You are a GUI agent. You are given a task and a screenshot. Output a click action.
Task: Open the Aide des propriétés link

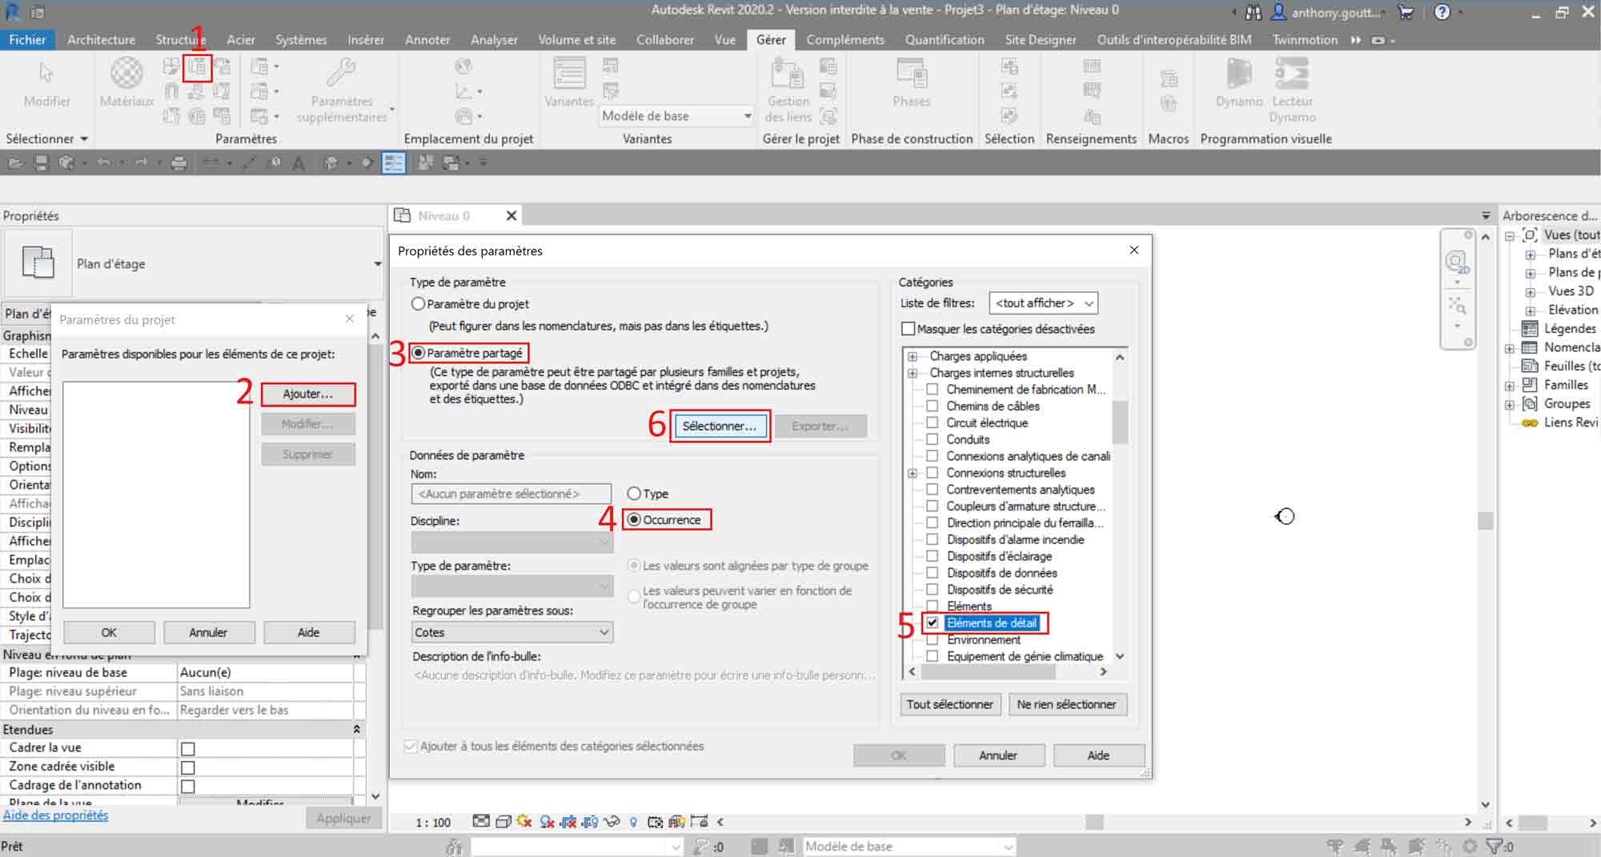(x=56, y=815)
